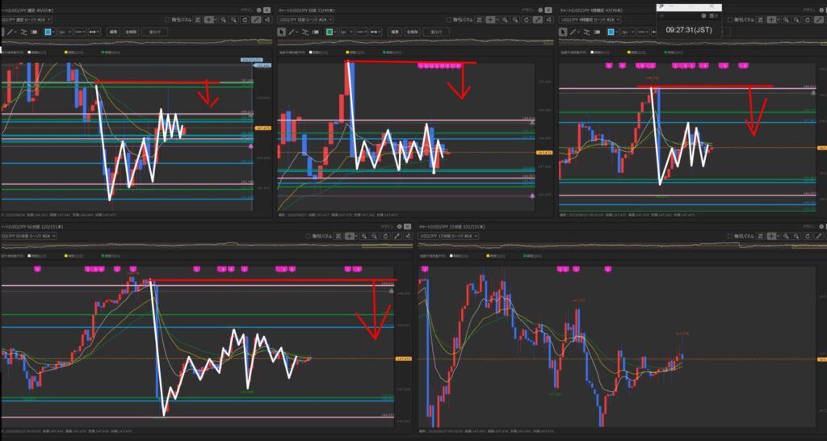Open line style dropdown in weekly chart
The height and width of the screenshot is (441, 827).
[80, 31]
